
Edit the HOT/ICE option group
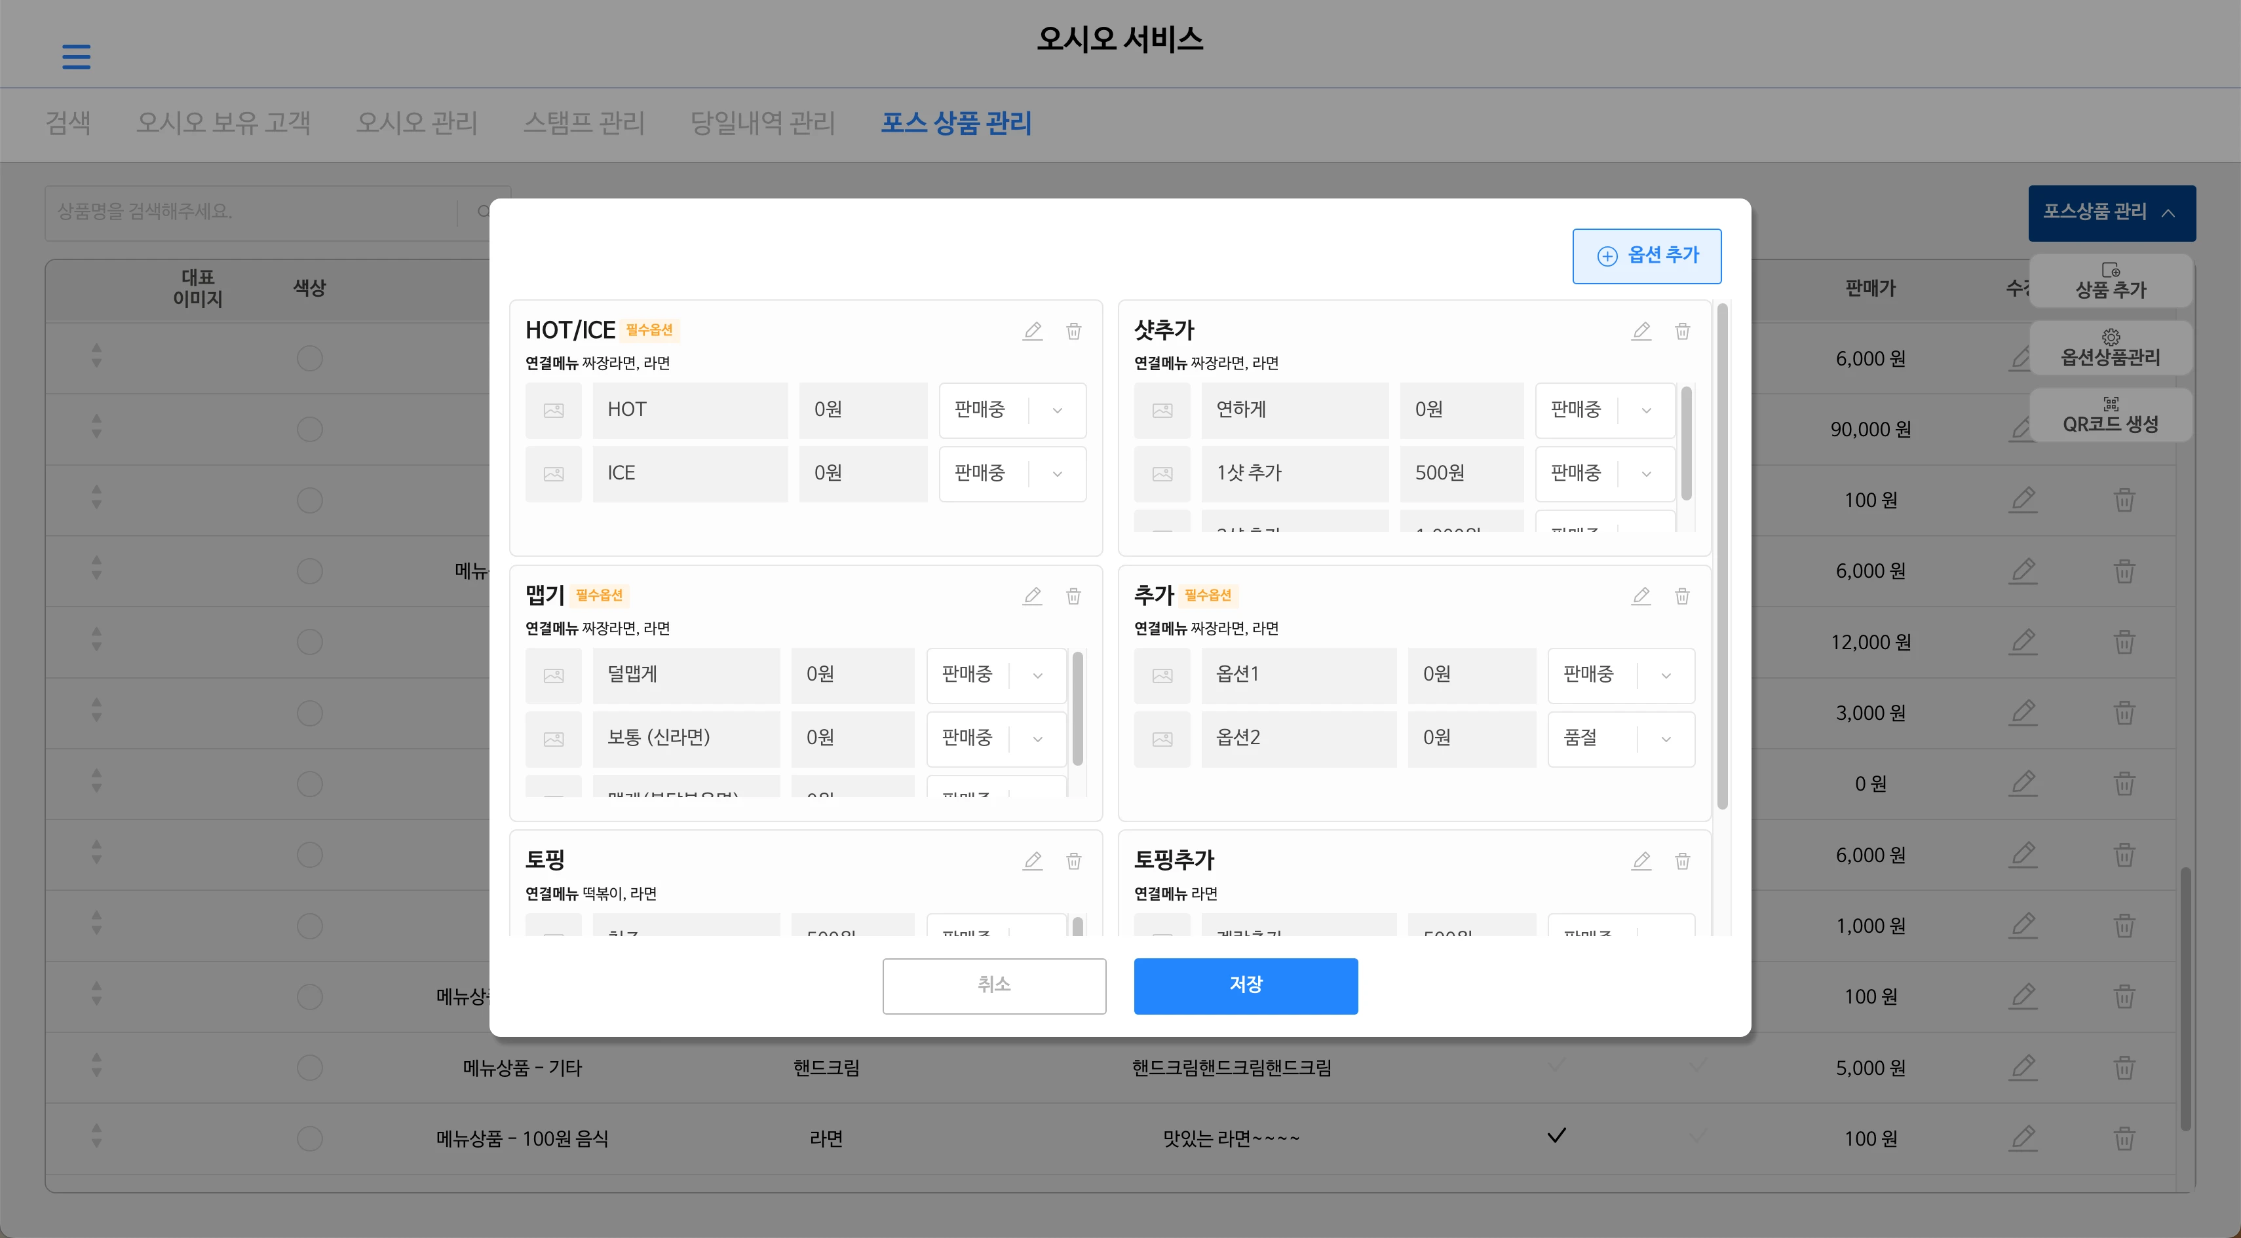coord(1033,331)
